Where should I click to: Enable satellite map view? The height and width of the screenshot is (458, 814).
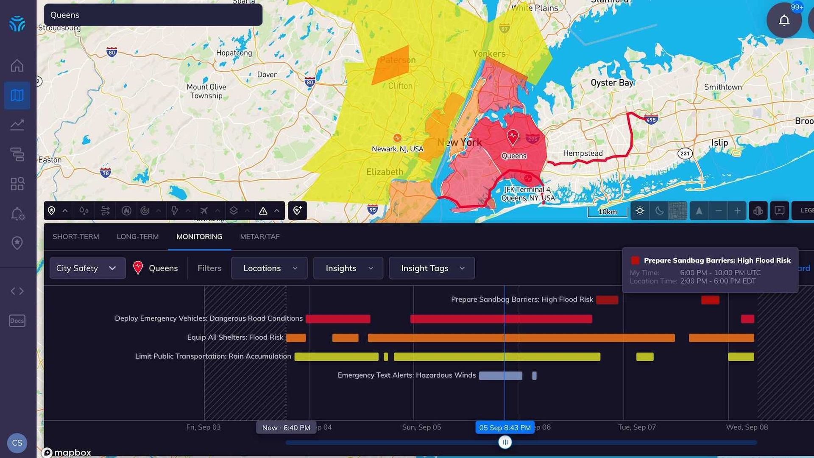point(678,211)
